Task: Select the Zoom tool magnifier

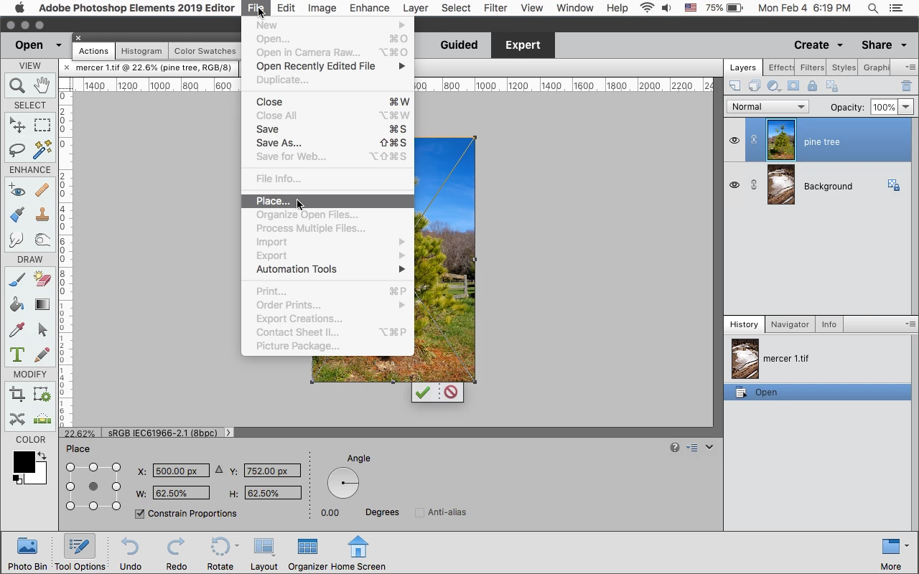Action: click(17, 86)
